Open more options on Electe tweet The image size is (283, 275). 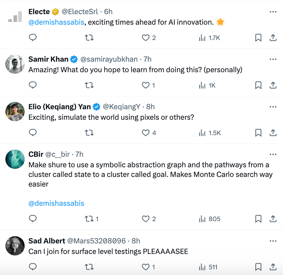pyautogui.click(x=273, y=12)
